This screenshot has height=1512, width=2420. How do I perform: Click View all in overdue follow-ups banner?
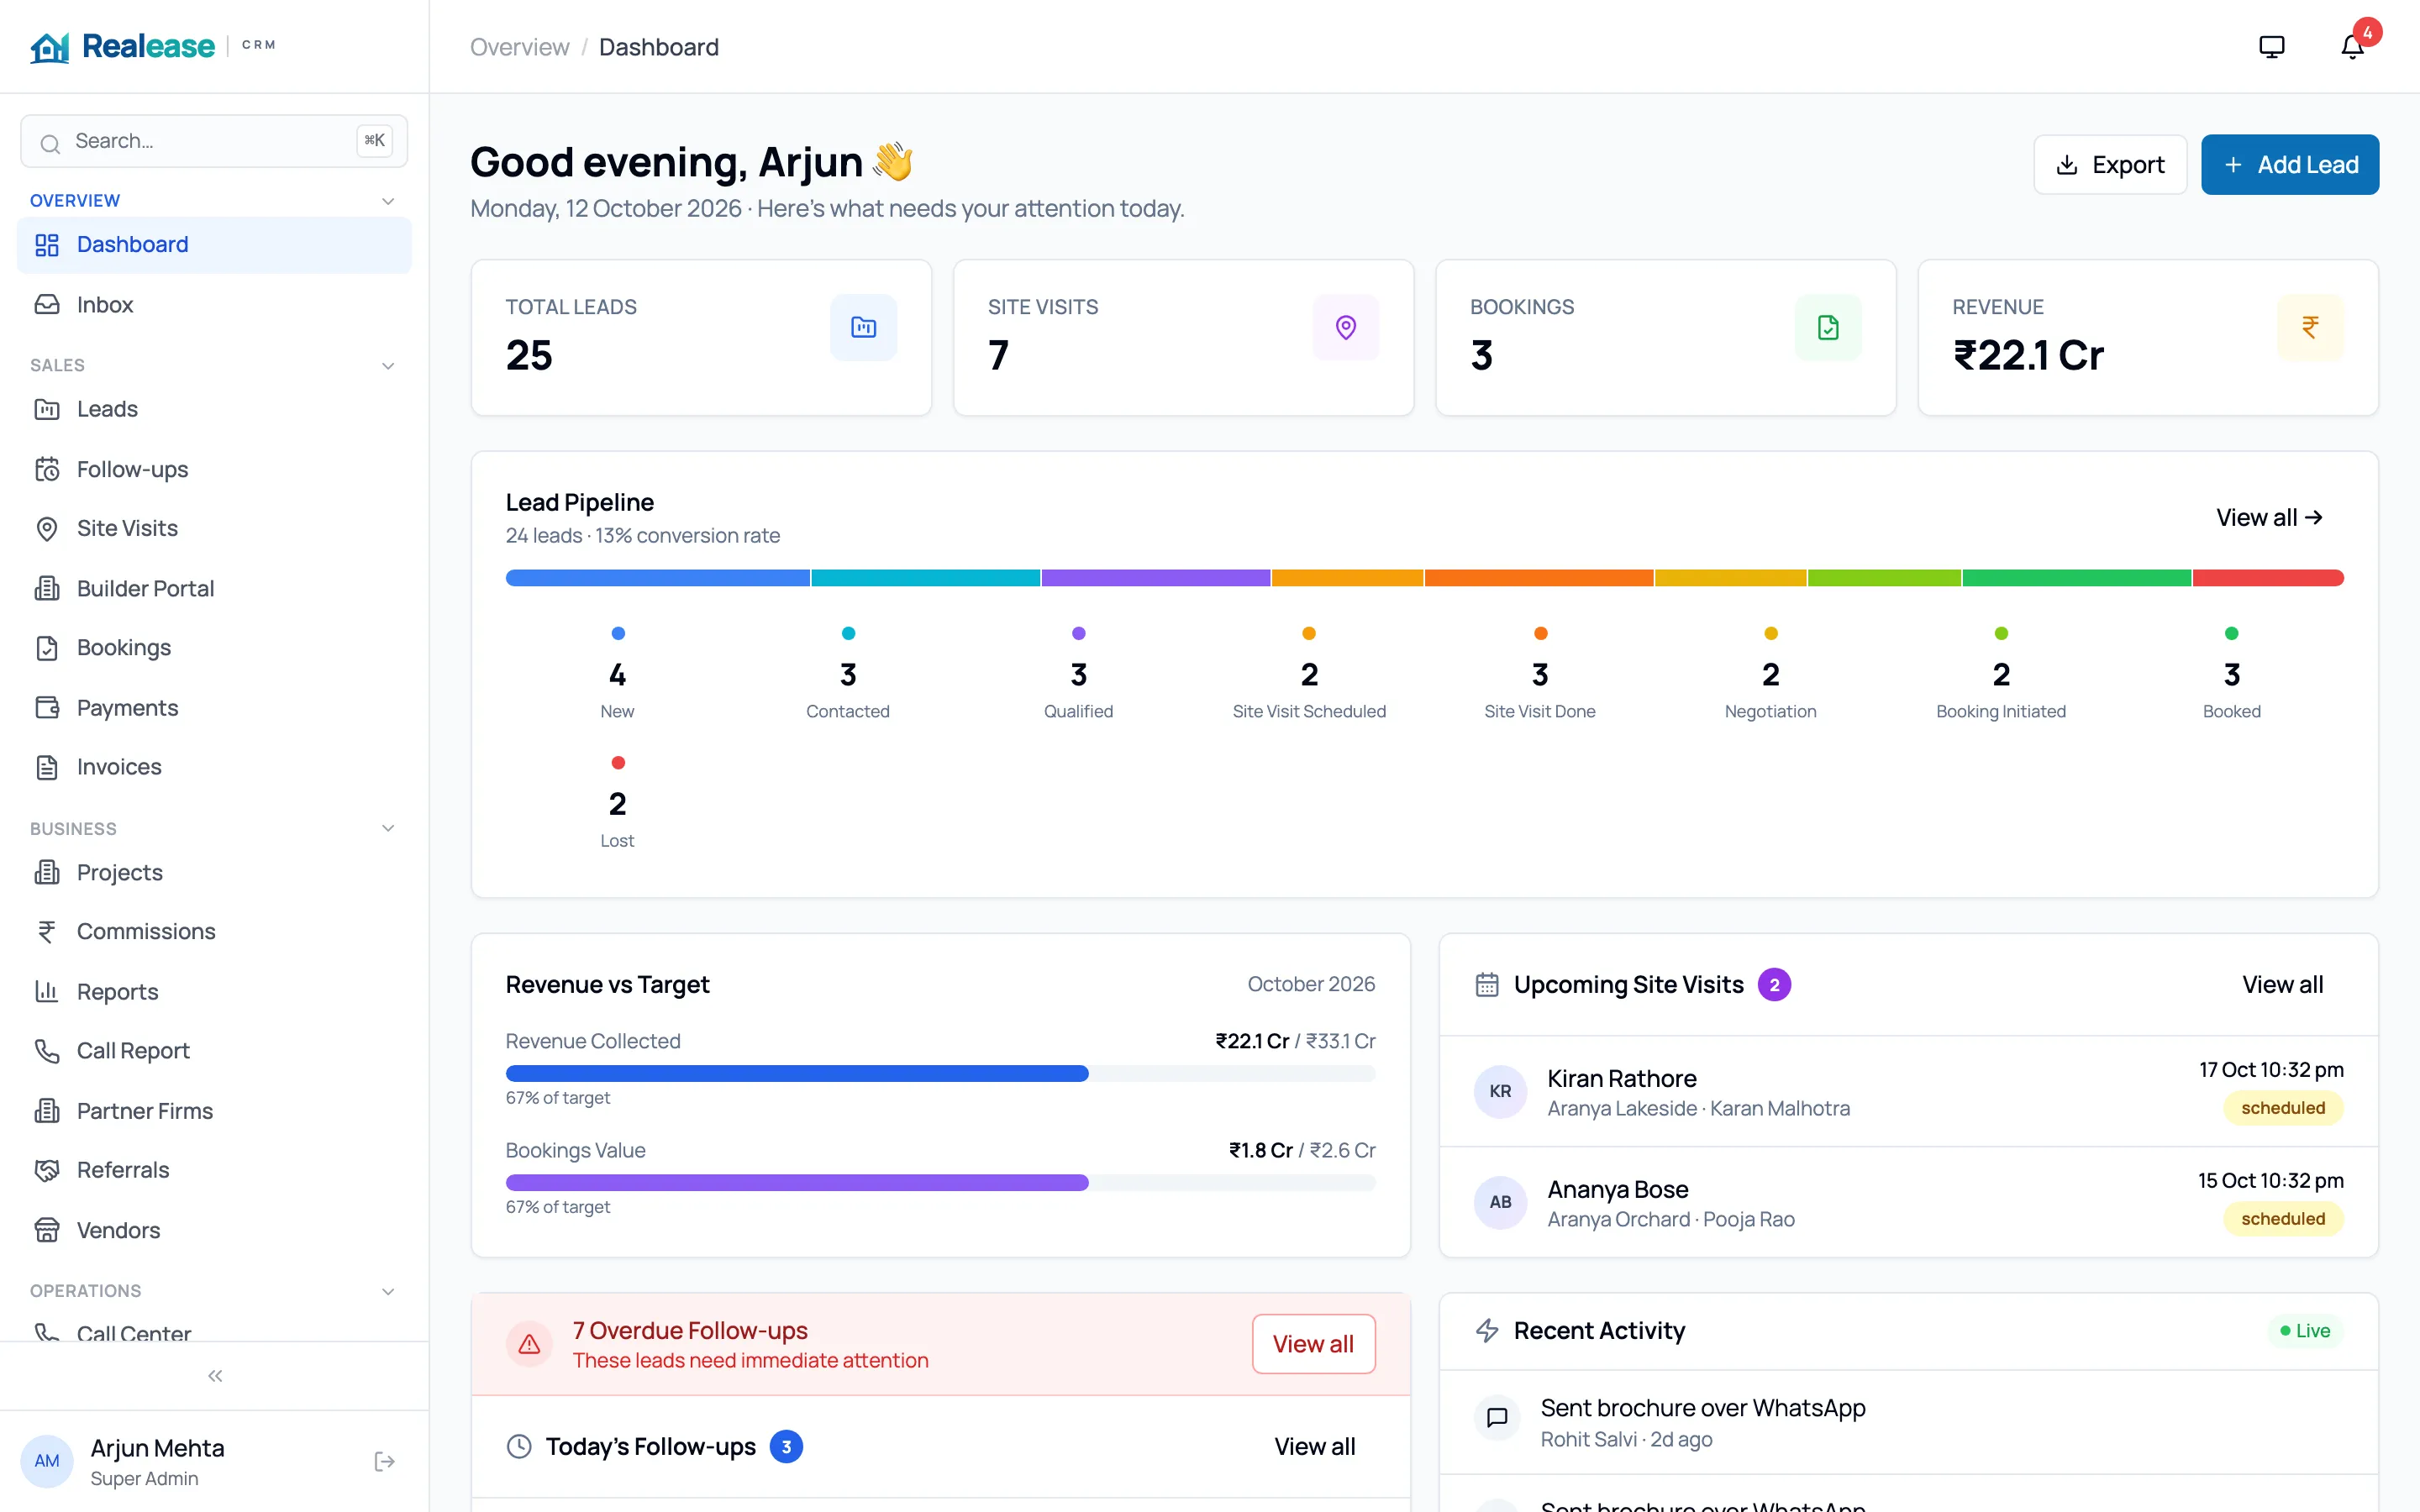tap(1313, 1344)
